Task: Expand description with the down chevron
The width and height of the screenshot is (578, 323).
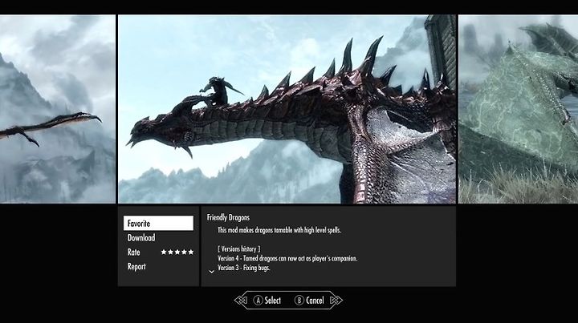Action: point(212,272)
